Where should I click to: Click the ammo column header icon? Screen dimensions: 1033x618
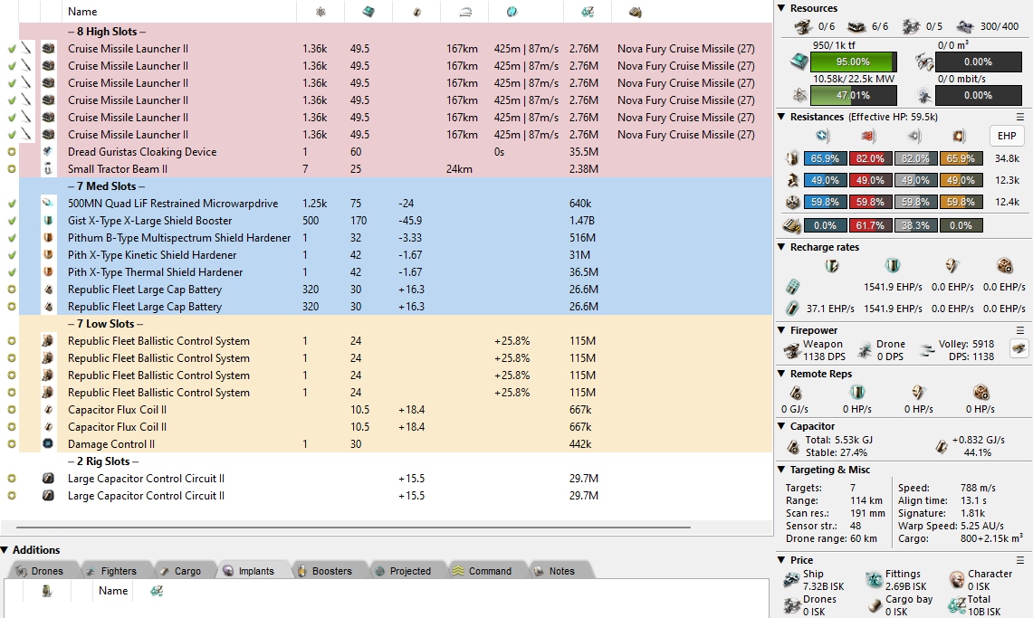point(636,12)
